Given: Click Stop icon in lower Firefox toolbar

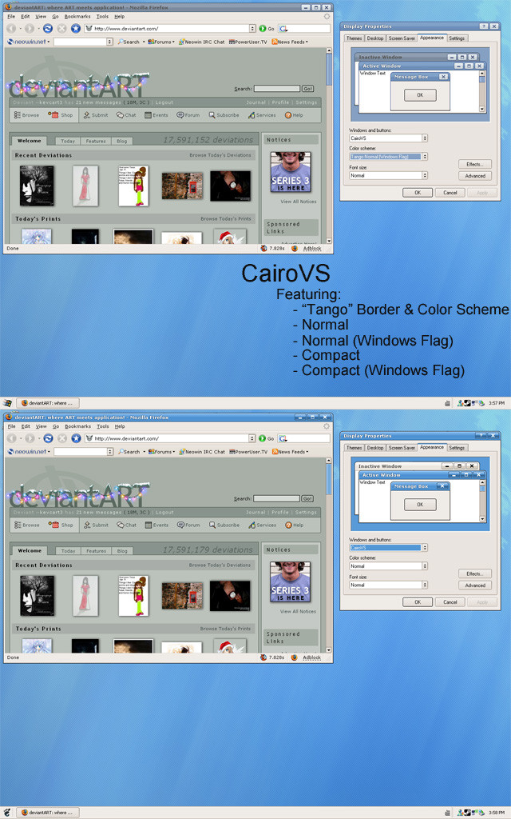Looking at the screenshot, I should 62,438.
